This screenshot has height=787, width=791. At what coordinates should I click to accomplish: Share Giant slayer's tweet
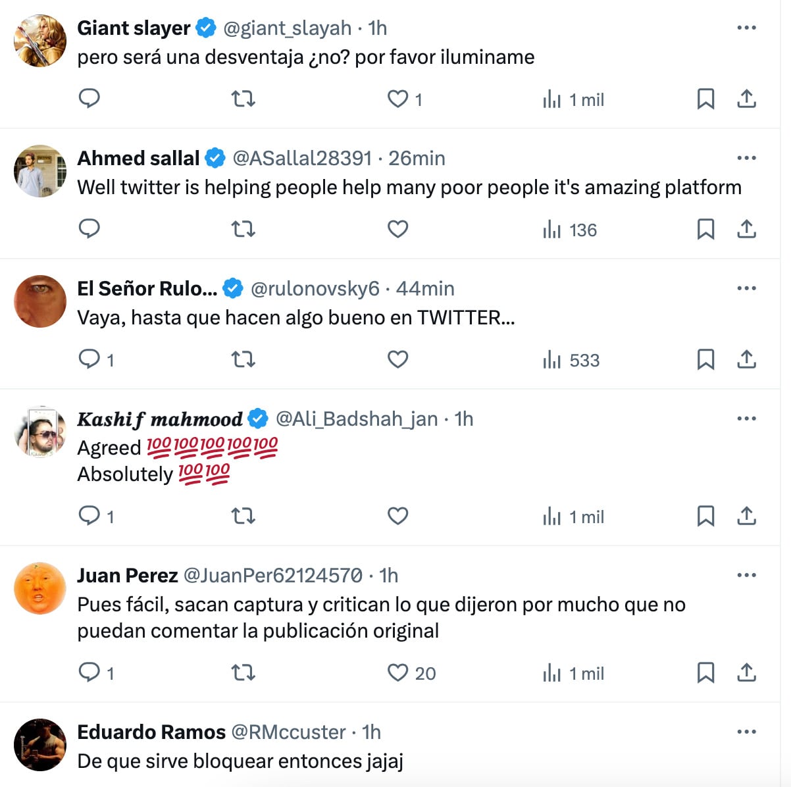tap(746, 99)
